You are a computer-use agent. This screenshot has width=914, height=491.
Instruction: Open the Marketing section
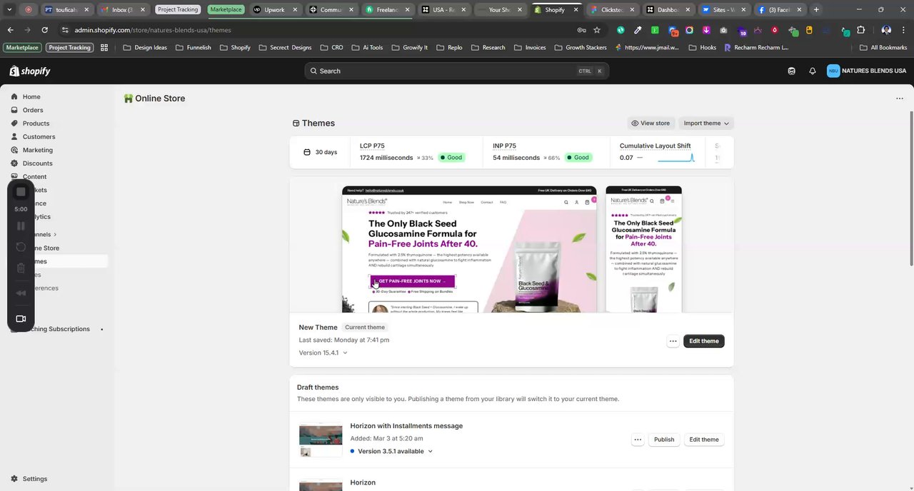point(37,150)
